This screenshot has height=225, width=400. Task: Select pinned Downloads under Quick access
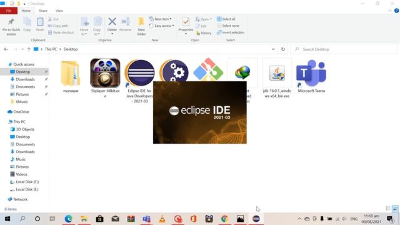coord(25,79)
